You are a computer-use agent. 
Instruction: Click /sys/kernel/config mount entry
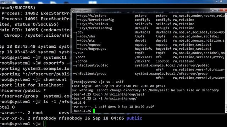(97, 20)
